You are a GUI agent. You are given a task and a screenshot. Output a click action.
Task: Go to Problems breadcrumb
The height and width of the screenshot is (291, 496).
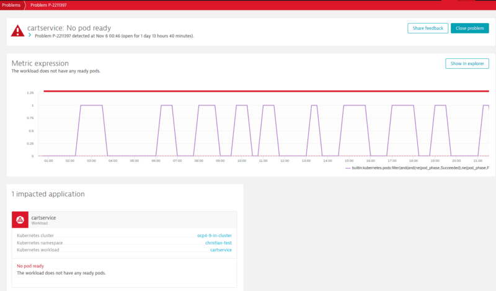click(x=12, y=4)
